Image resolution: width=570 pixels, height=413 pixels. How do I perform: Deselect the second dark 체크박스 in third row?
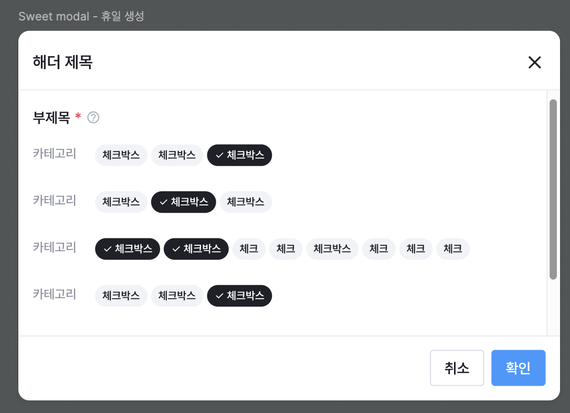(x=196, y=249)
